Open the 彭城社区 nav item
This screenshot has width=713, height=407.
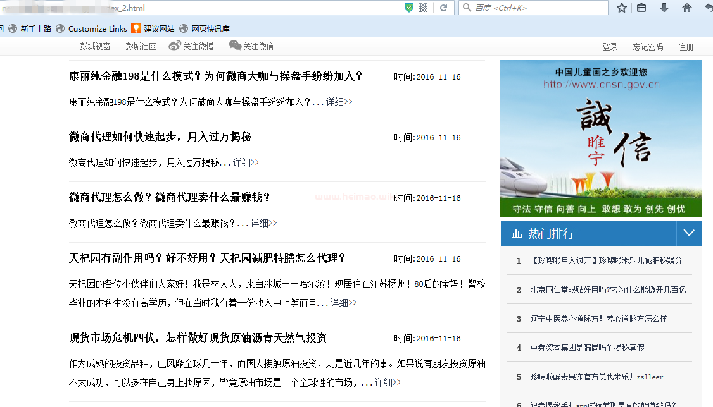click(x=141, y=46)
